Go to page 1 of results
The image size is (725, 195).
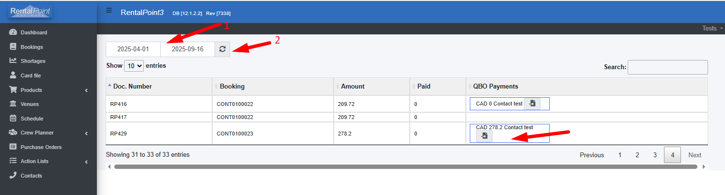click(620, 155)
